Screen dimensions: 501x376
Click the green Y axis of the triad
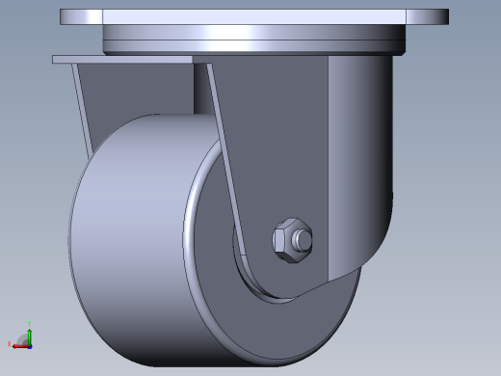click(29, 336)
